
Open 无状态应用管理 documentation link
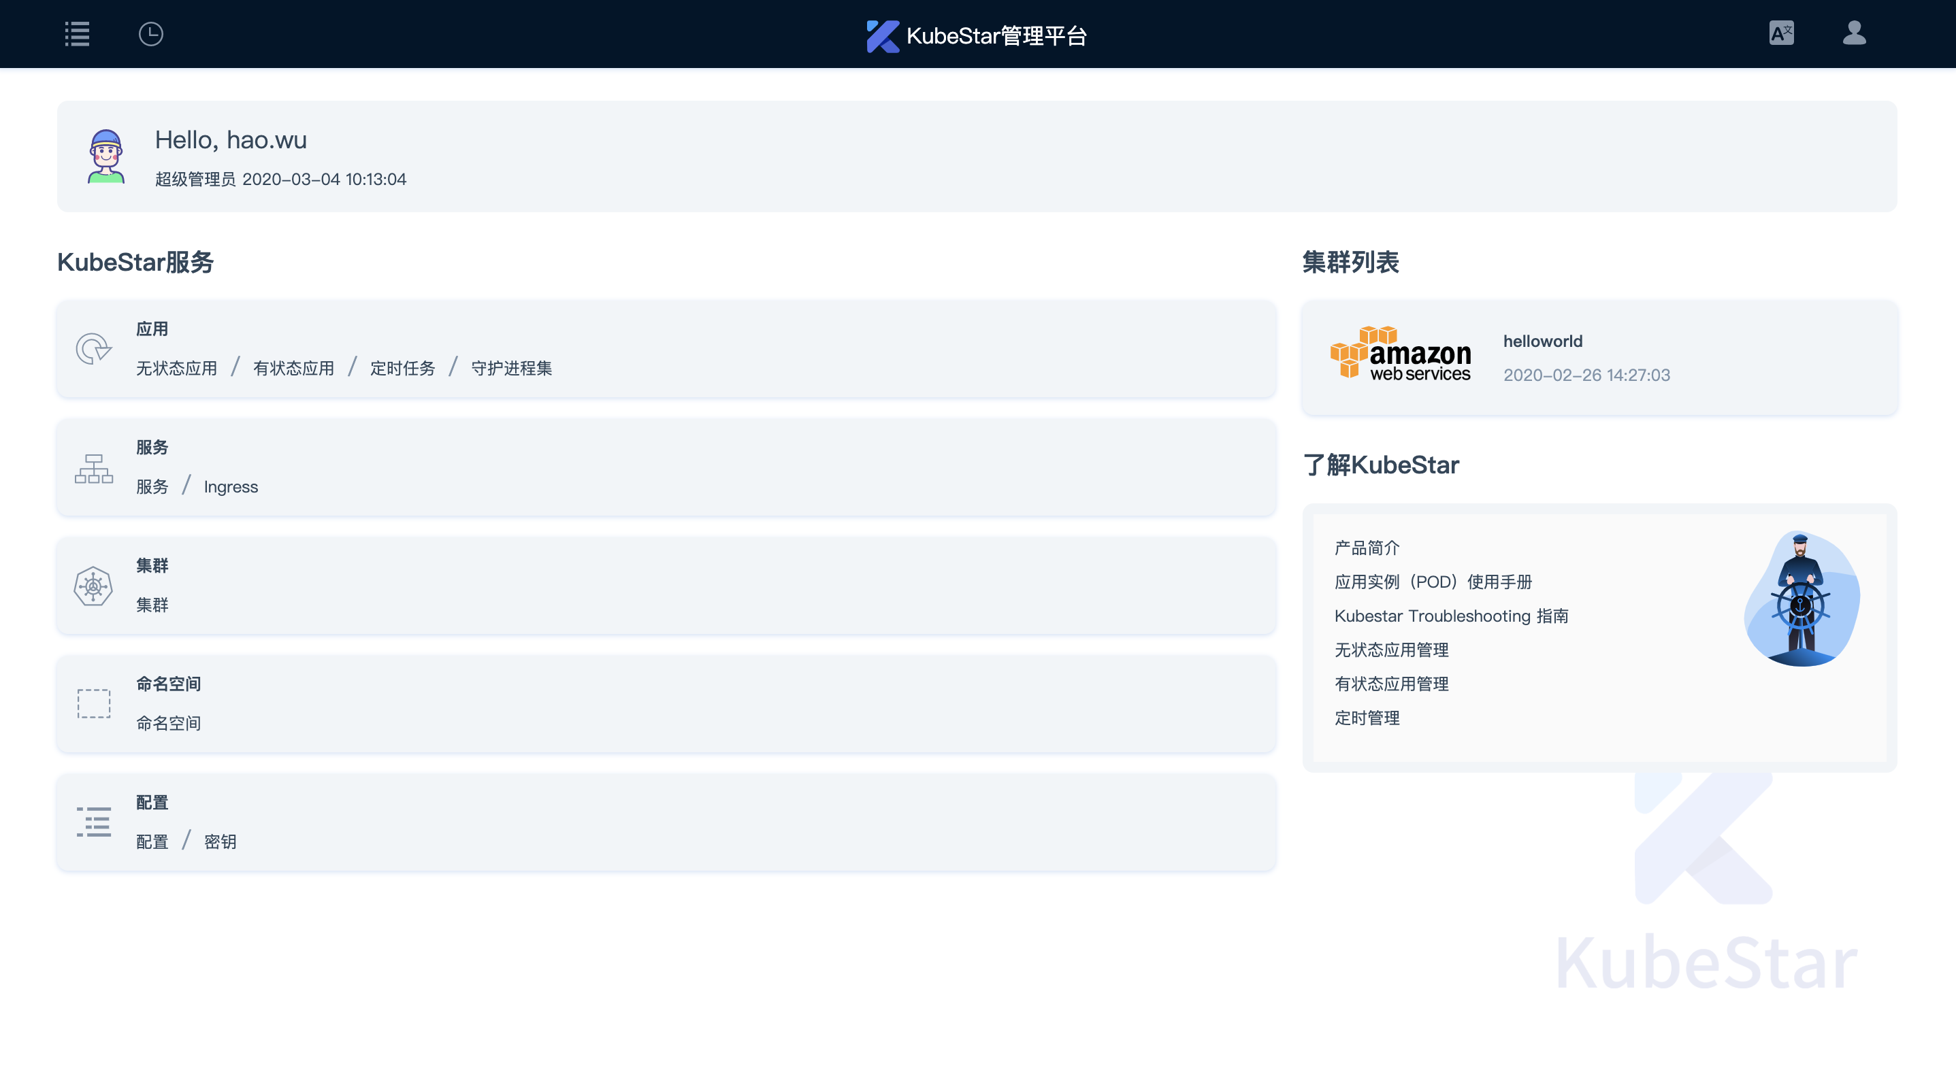1391,650
